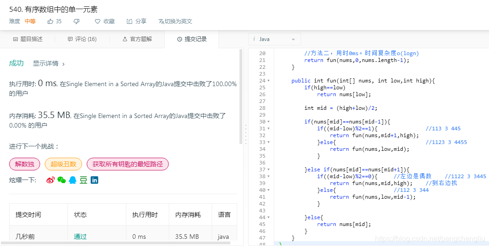
Task: Click 切换为英文 translate button
Action: coord(175,21)
